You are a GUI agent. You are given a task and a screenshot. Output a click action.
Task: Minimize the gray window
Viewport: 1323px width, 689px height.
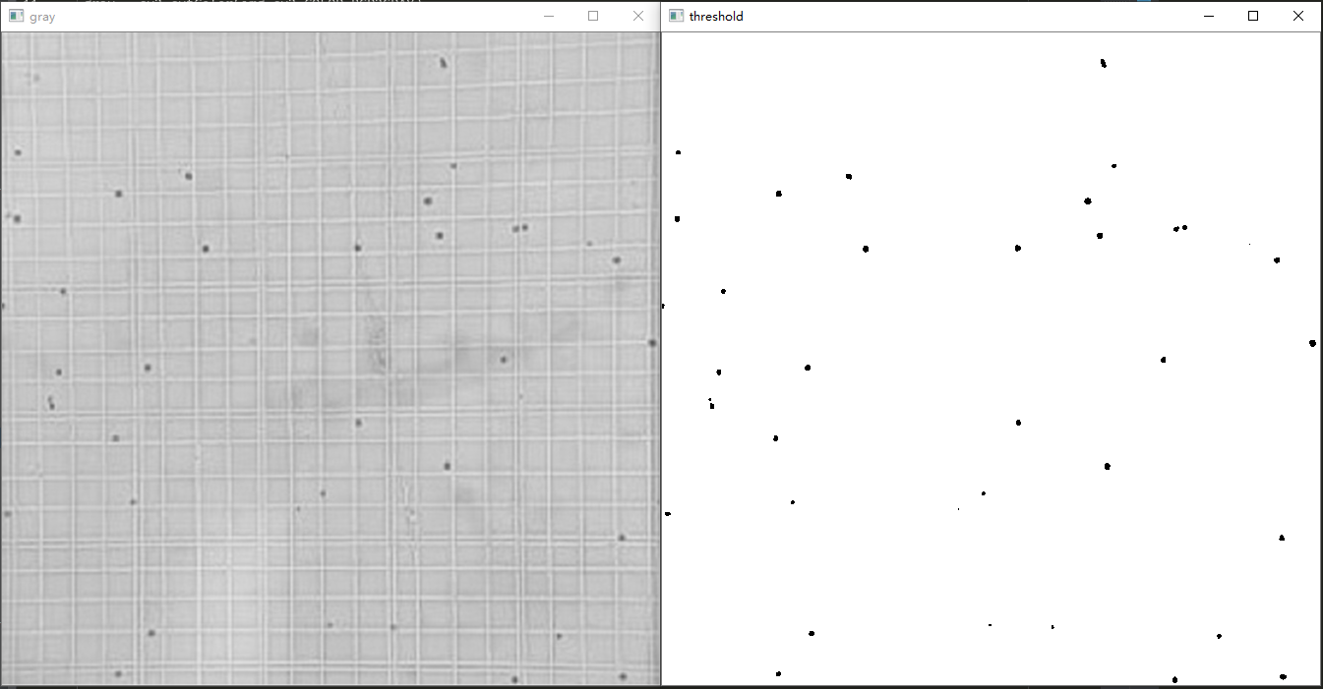548,16
